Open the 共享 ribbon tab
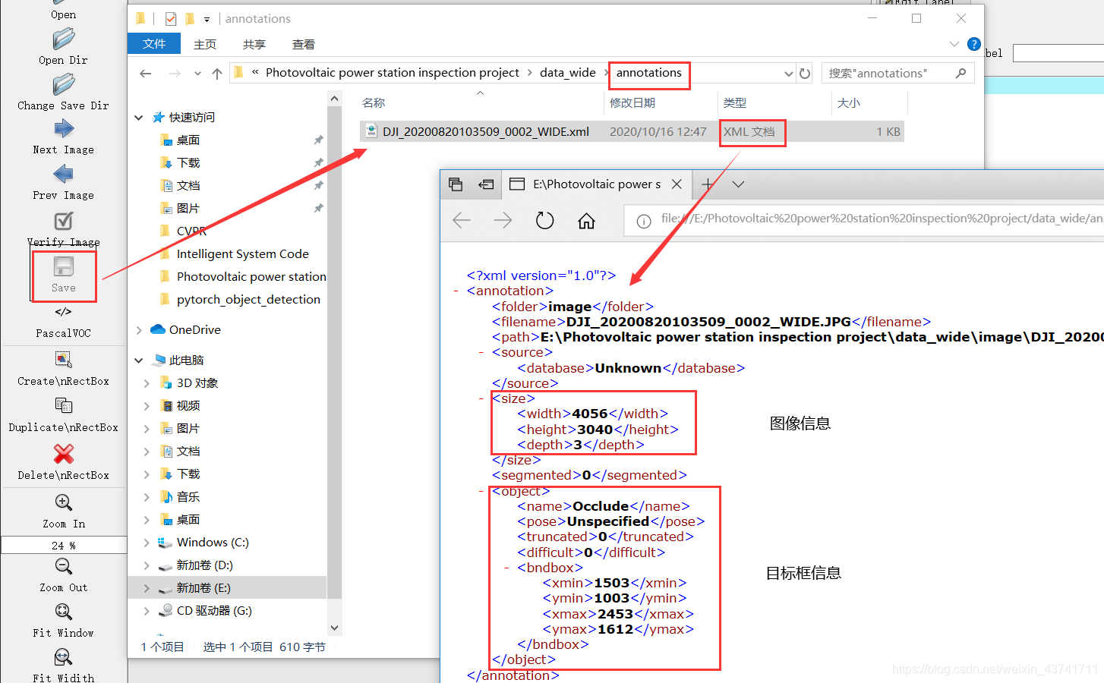Image resolution: width=1104 pixels, height=683 pixels. (254, 44)
